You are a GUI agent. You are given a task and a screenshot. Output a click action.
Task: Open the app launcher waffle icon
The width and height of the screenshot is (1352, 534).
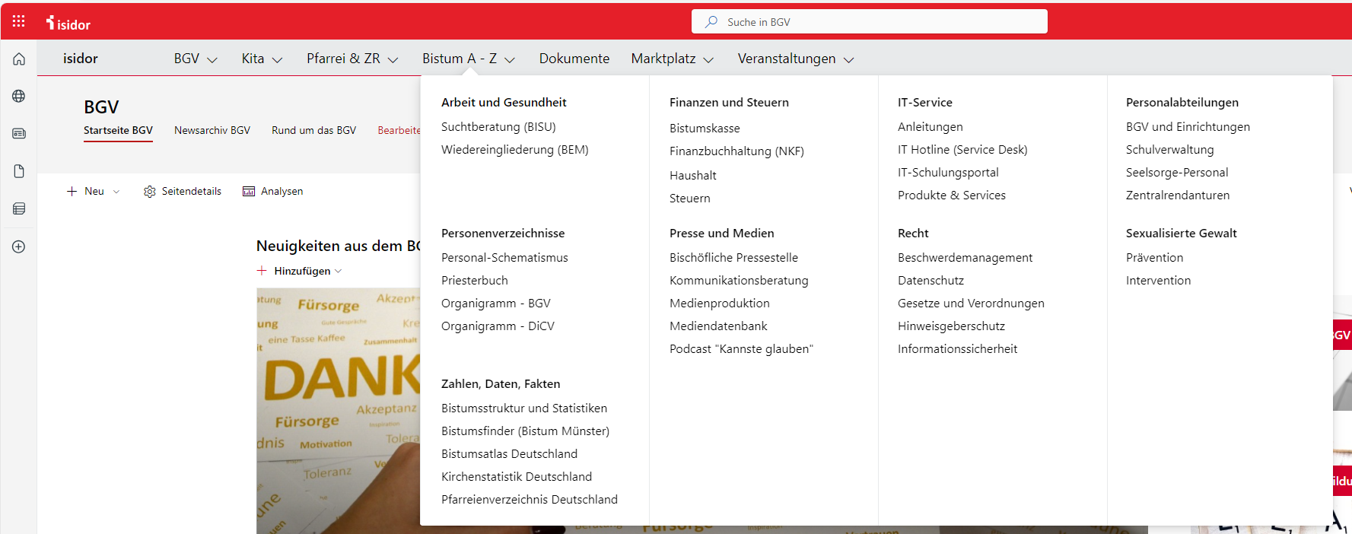coord(19,21)
